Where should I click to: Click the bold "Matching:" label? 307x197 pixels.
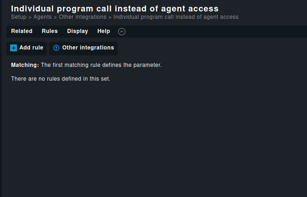pyautogui.click(x=25, y=65)
